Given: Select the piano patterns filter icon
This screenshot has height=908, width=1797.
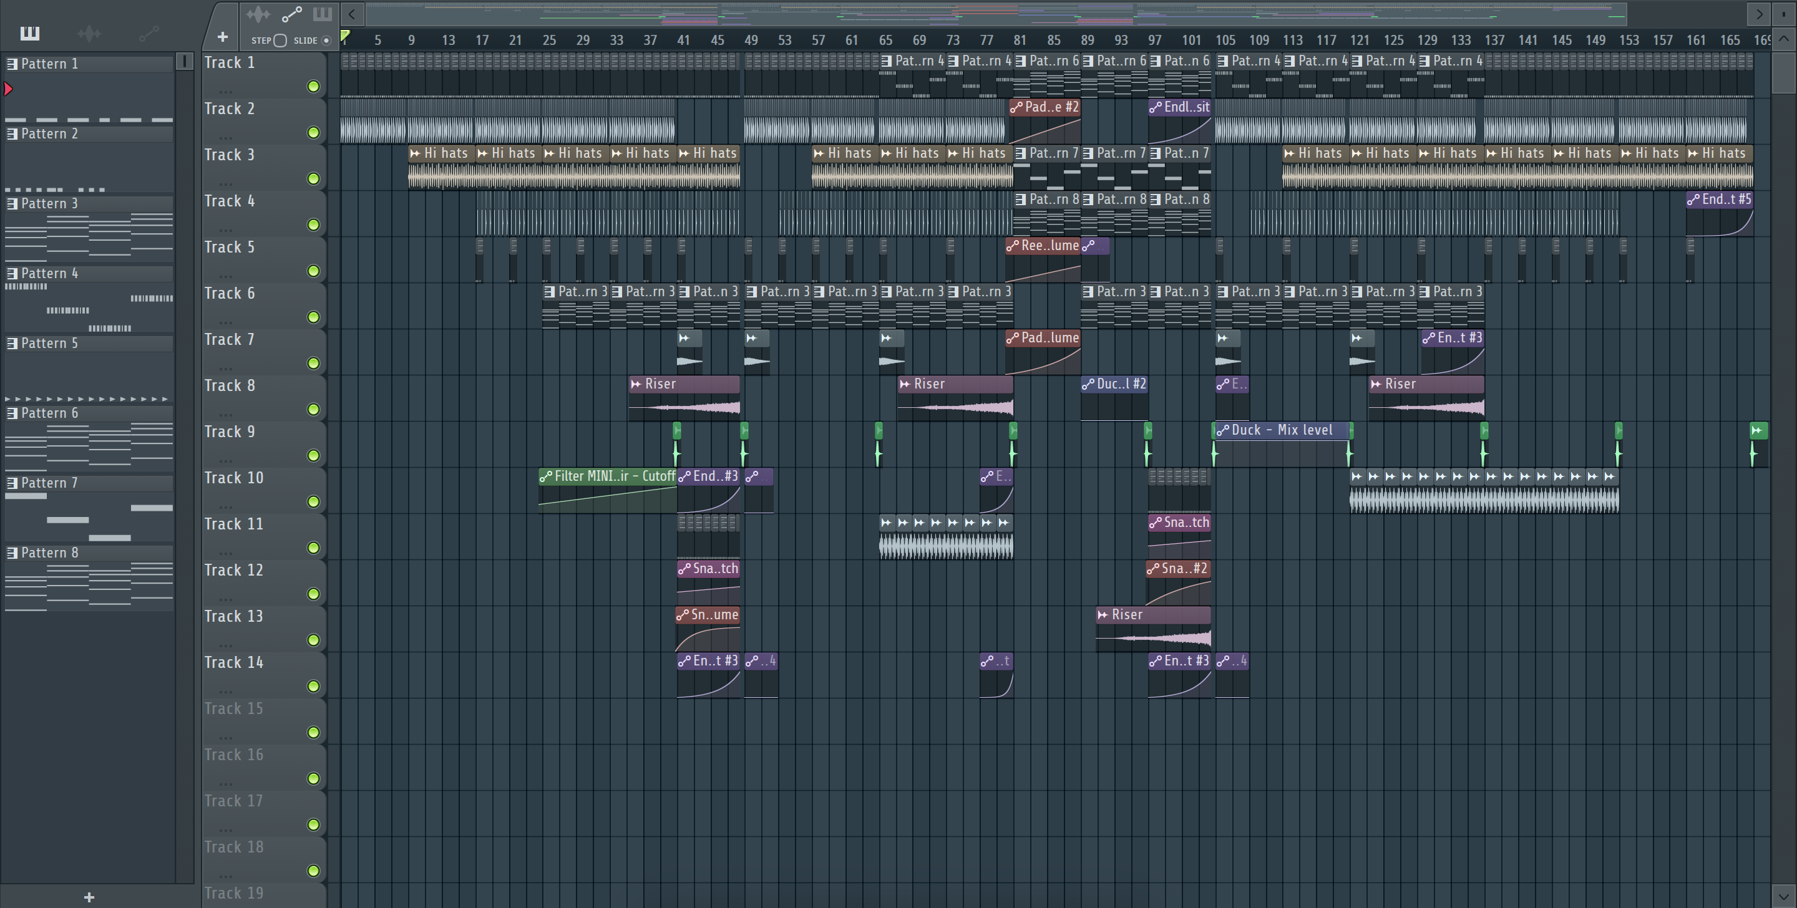Looking at the screenshot, I should point(30,33).
